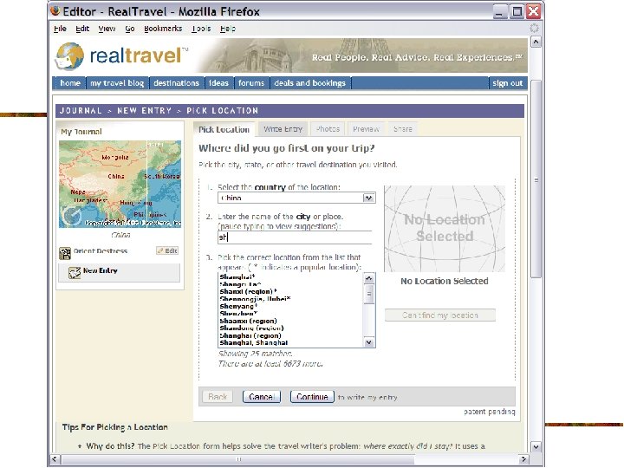Screen dimensions: 624x468
Task: Click the China map thumbnail in My Journal
Action: click(120, 184)
